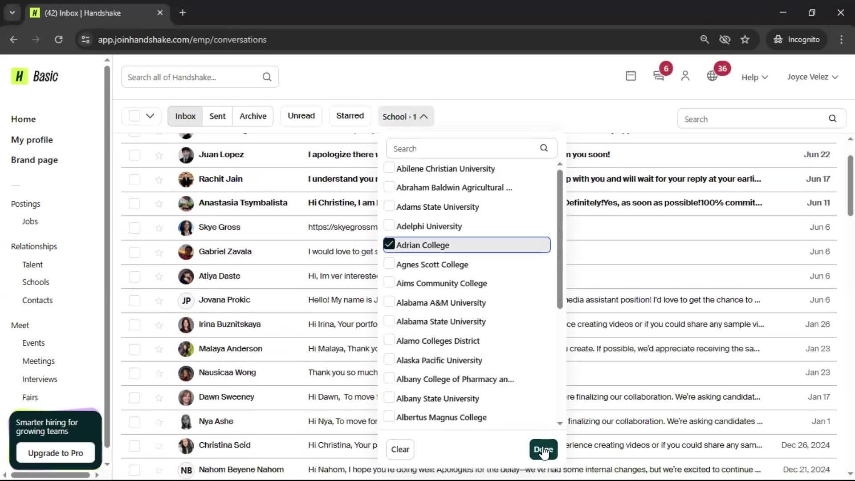The width and height of the screenshot is (855, 481).
Task: Click eye-slash tracking protection icon
Action: click(x=725, y=39)
